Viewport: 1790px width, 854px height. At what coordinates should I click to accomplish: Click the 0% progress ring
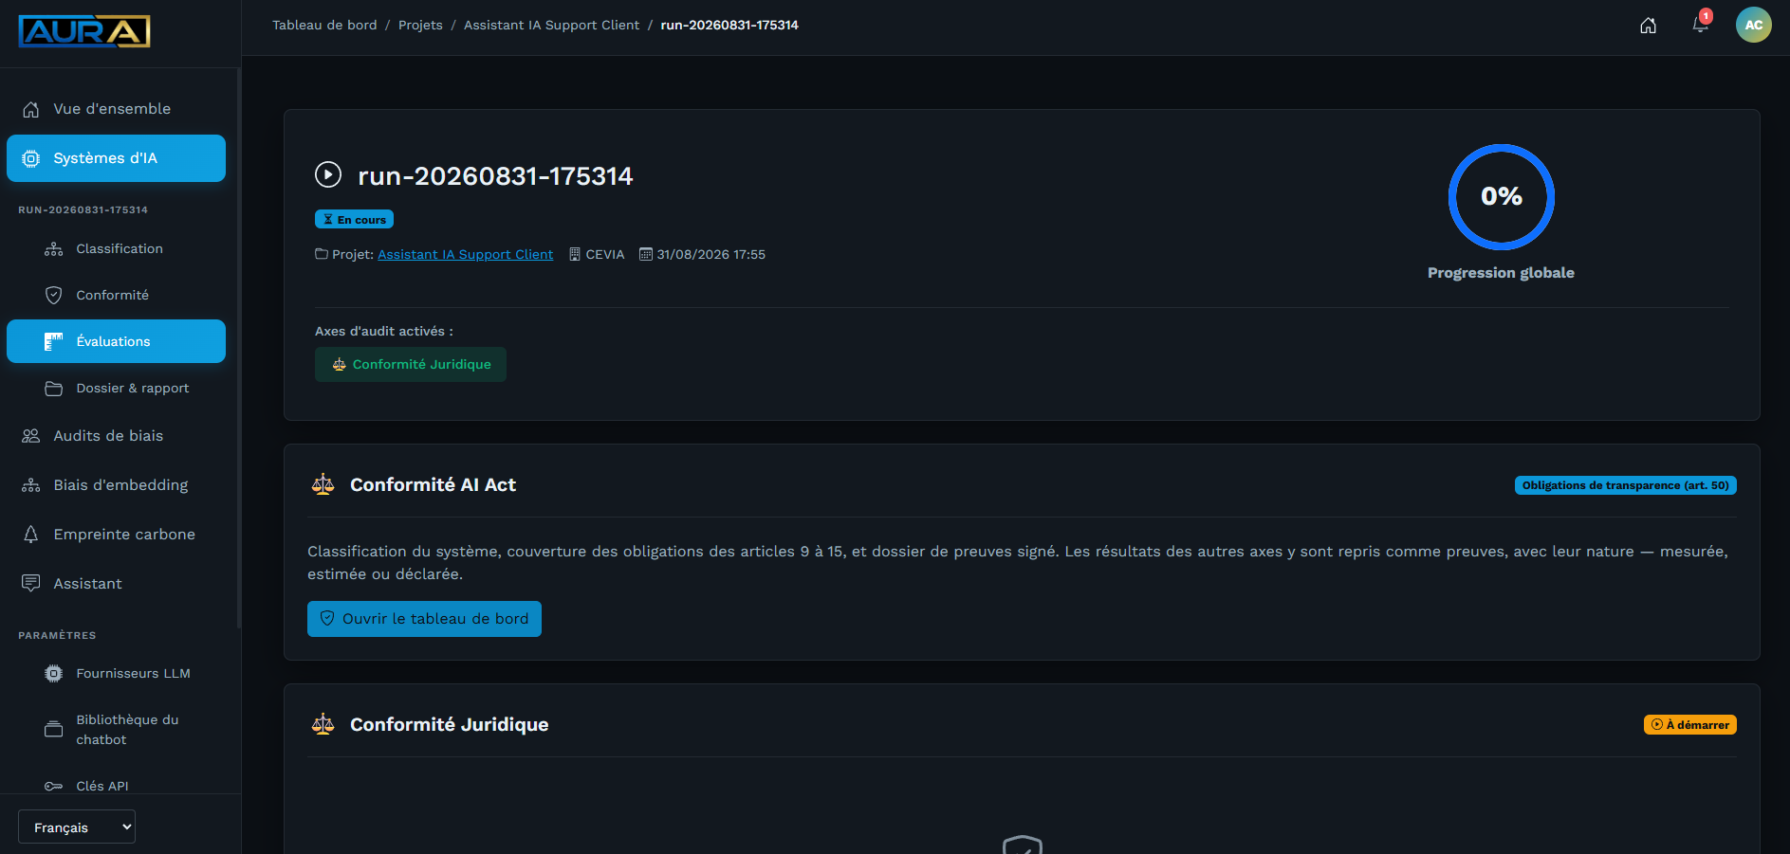pyautogui.click(x=1501, y=196)
